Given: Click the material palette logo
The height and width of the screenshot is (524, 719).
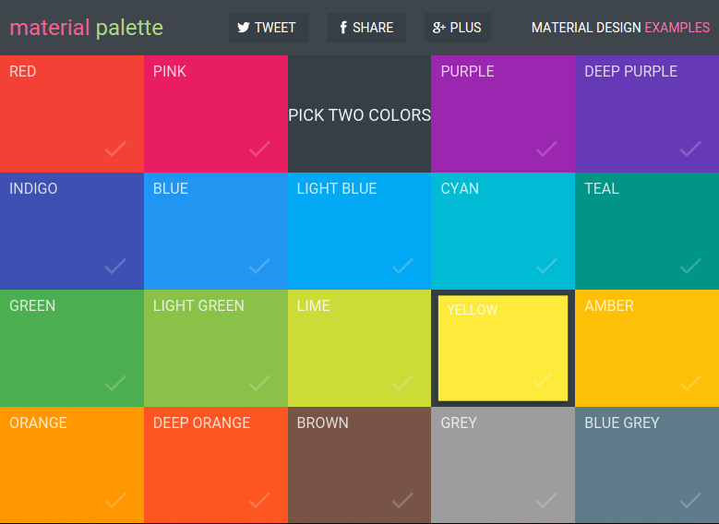Looking at the screenshot, I should 86,28.
